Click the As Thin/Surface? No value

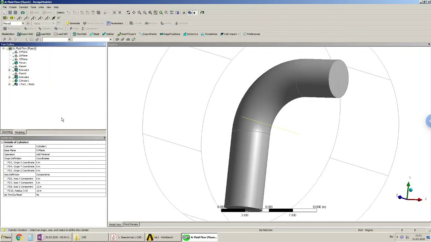70,195
